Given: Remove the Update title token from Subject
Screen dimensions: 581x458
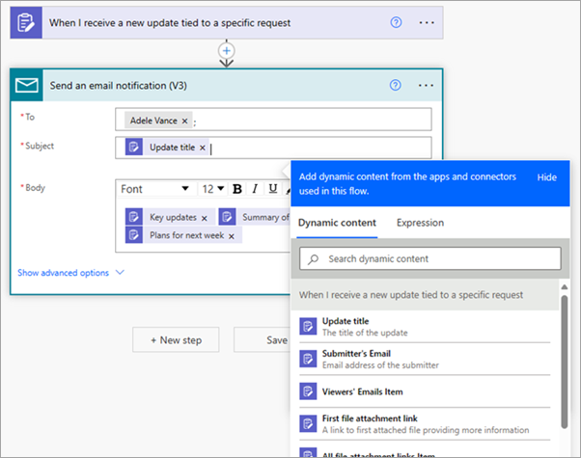Looking at the screenshot, I should pos(203,148).
